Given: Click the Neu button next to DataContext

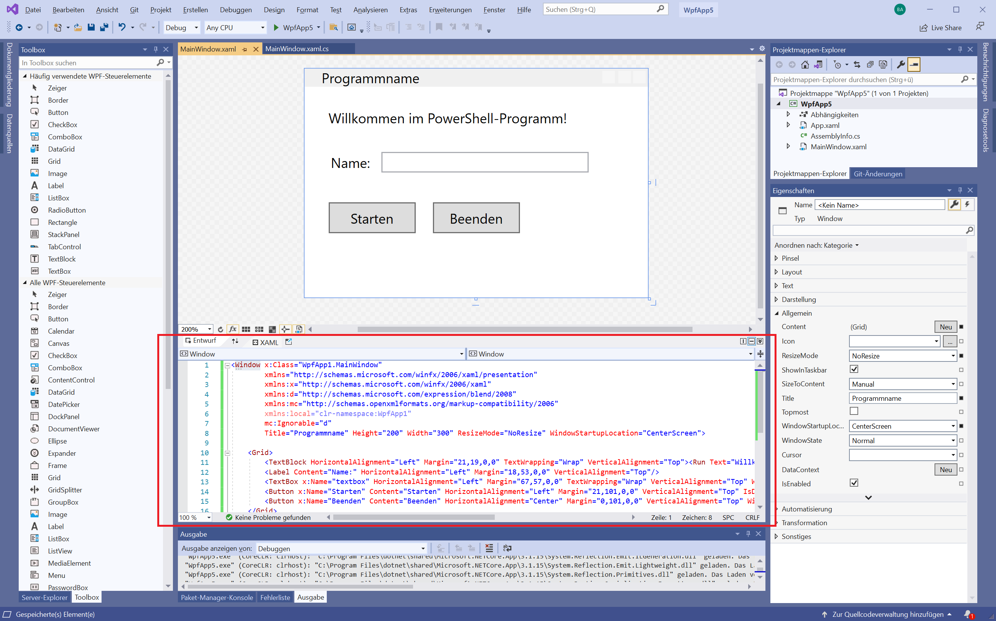Looking at the screenshot, I should tap(945, 469).
